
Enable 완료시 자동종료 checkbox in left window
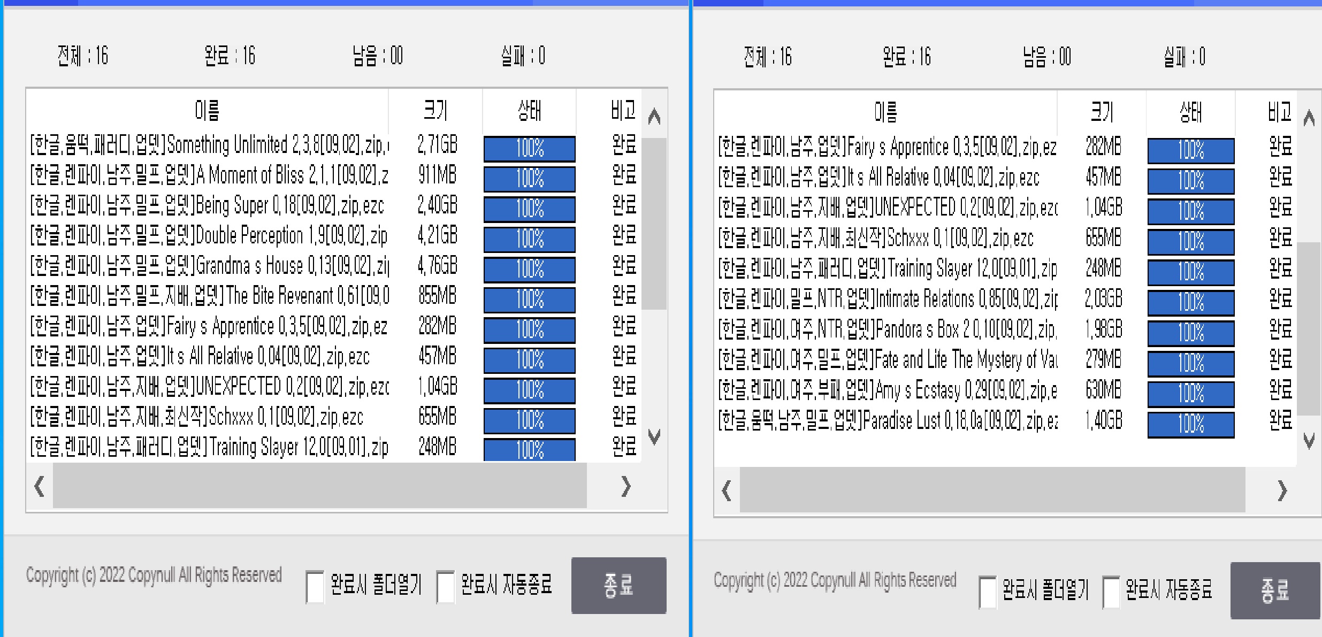(x=445, y=586)
